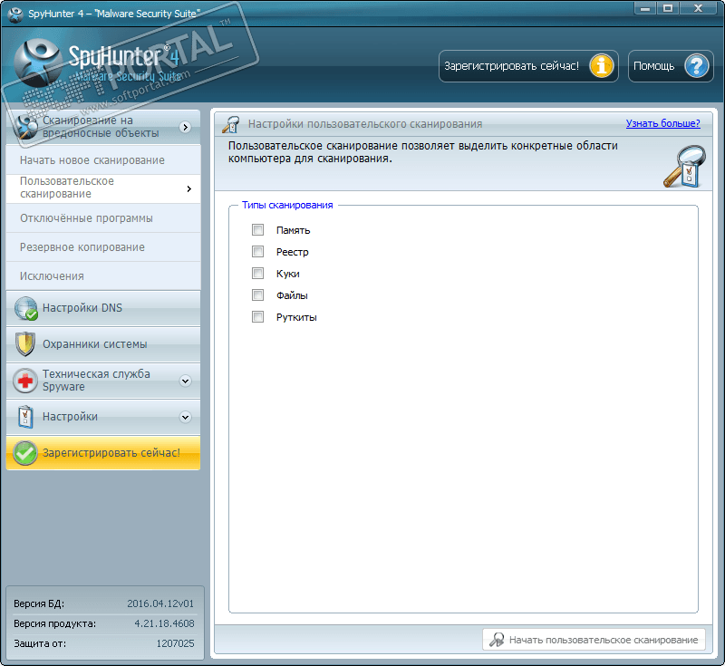
Task: Click the Сканирование на вредоносные объекты header
Action: (x=103, y=127)
